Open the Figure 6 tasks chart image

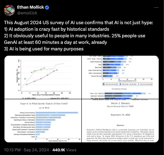tap(43, 121)
